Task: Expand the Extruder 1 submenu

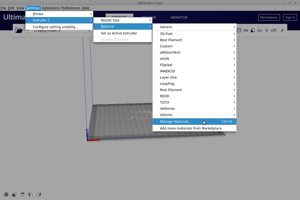Action: [x=59, y=20]
